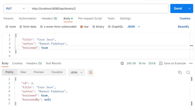Click the network globe icon beside 200 OK
195x110 pixels.
tap(122, 63)
